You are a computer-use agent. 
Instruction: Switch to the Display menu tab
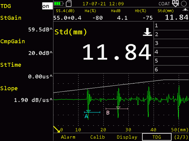coord(127,137)
